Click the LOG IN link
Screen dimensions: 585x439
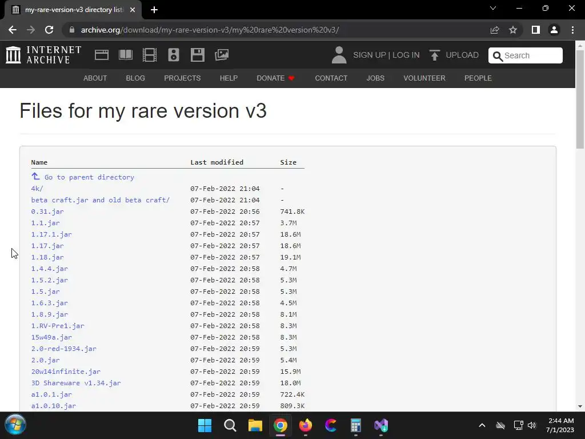point(406,55)
